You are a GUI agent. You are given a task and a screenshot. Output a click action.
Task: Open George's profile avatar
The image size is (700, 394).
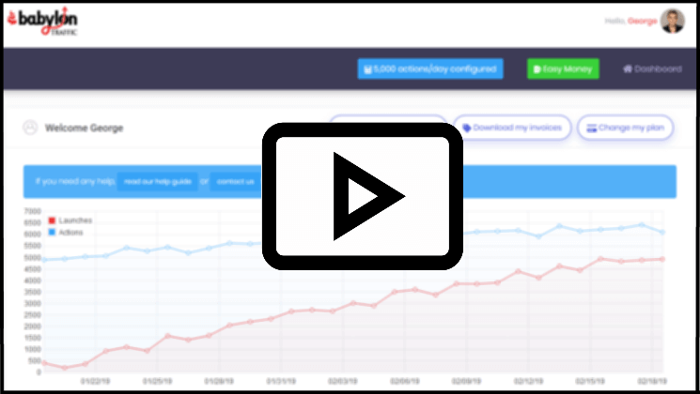673,21
